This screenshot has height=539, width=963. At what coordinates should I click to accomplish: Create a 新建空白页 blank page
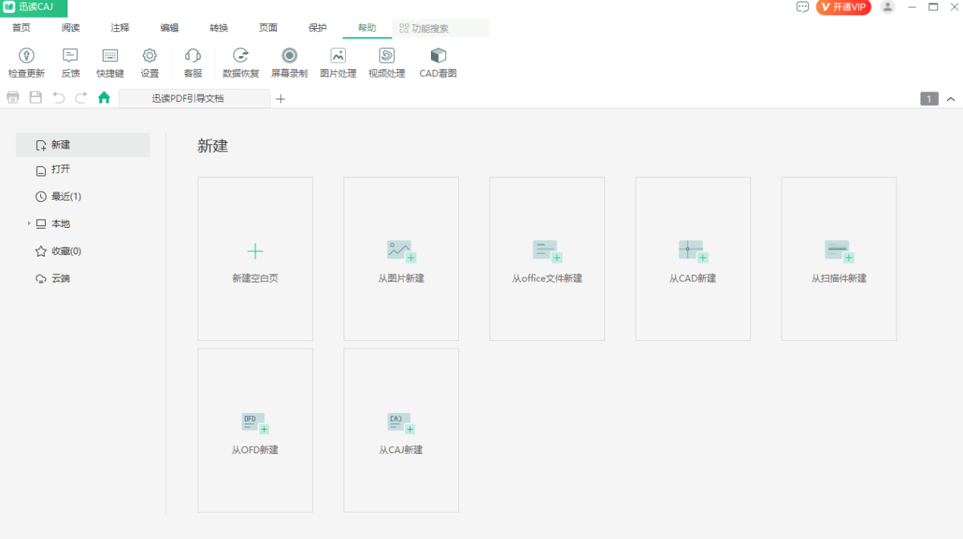click(x=255, y=258)
